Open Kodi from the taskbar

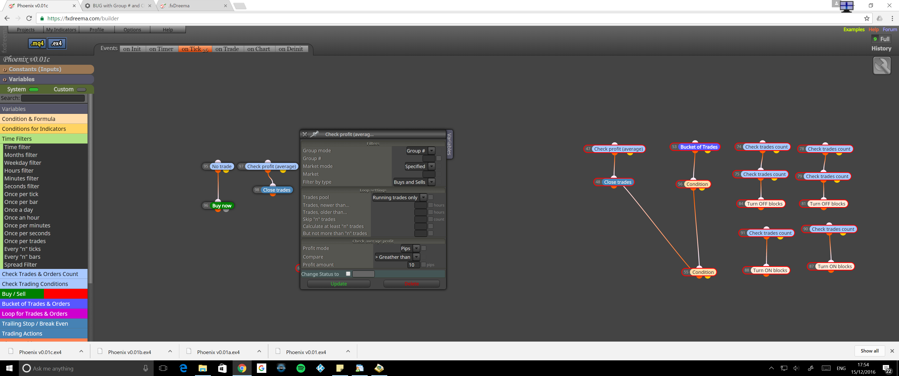point(320,368)
